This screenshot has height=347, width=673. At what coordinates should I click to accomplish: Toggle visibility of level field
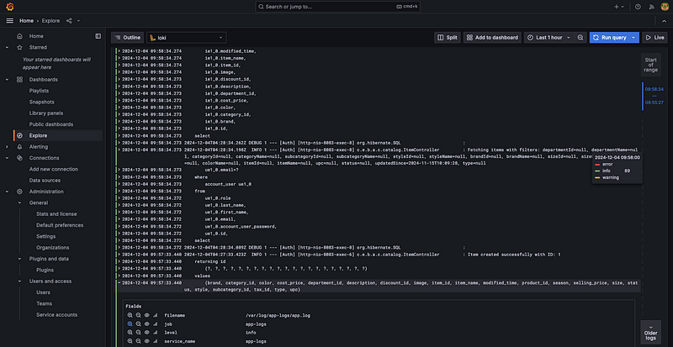pos(146,333)
